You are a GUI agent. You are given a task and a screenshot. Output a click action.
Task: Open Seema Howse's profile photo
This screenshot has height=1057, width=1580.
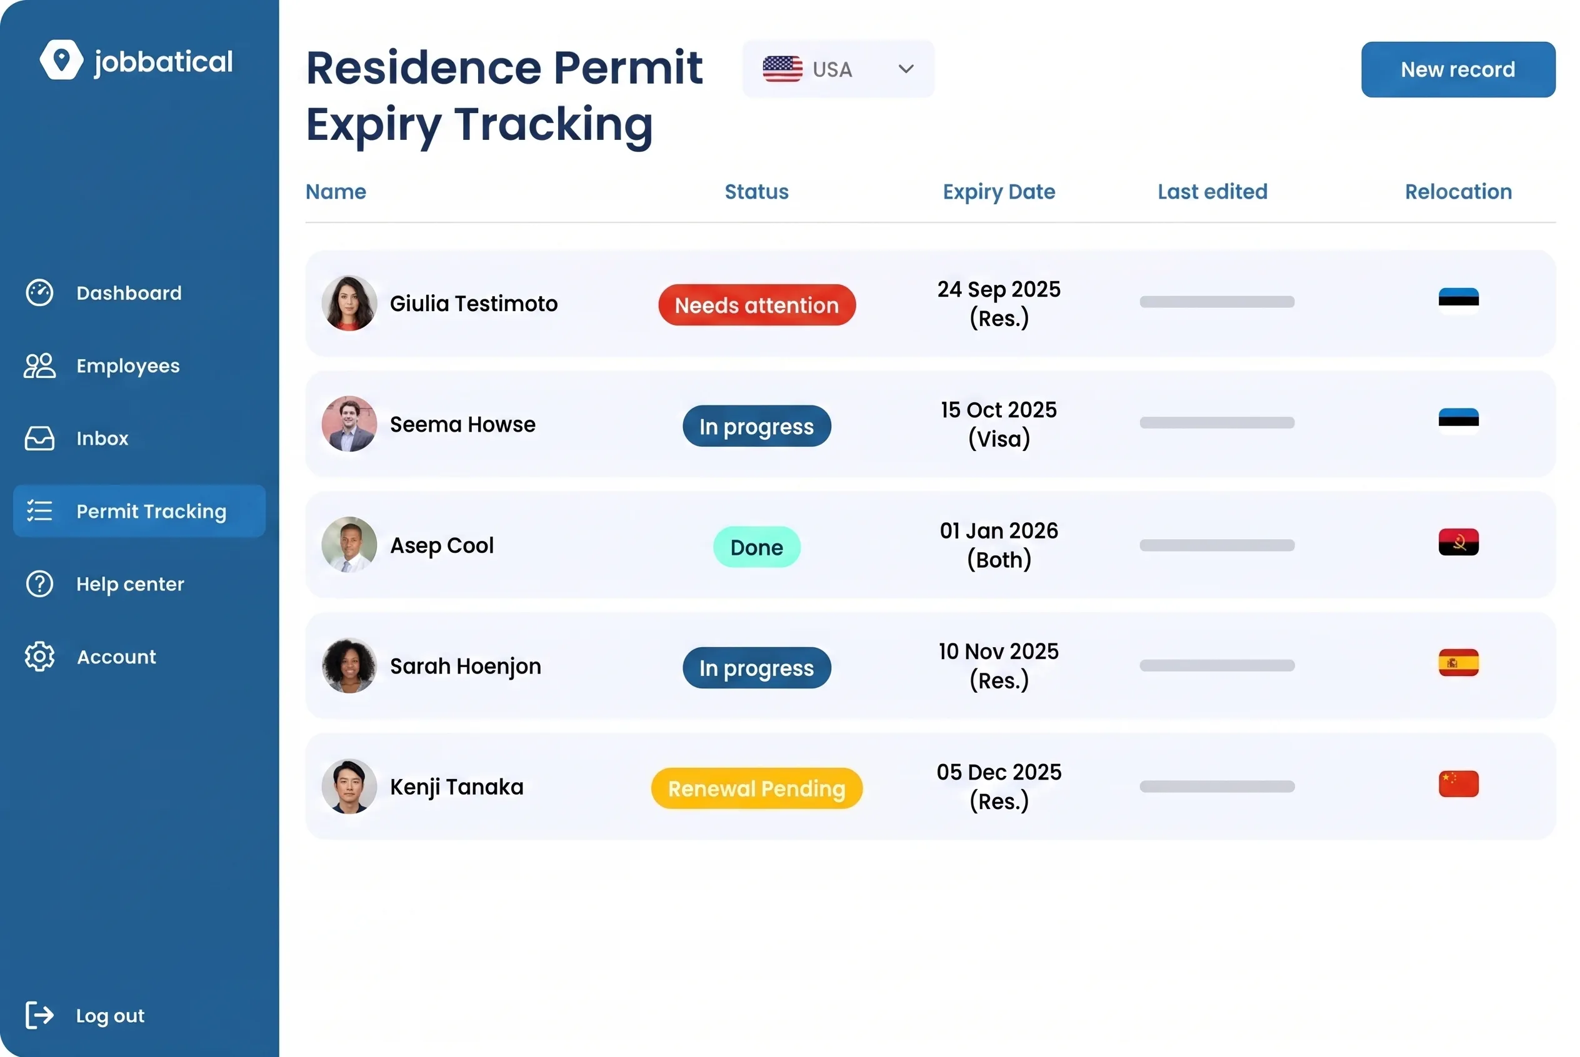pyautogui.click(x=349, y=424)
